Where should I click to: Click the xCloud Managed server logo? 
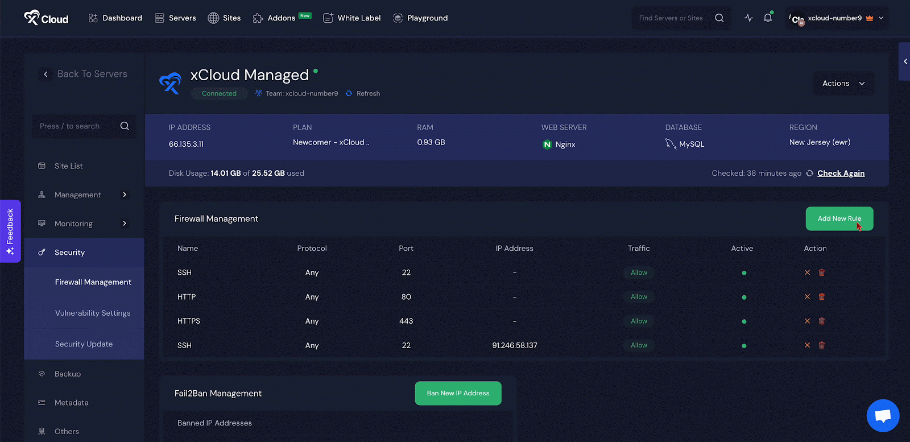tap(170, 83)
